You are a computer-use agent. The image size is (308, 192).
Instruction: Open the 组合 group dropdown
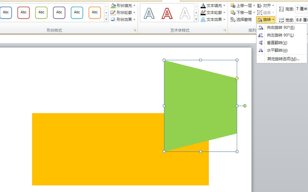pos(266,13)
